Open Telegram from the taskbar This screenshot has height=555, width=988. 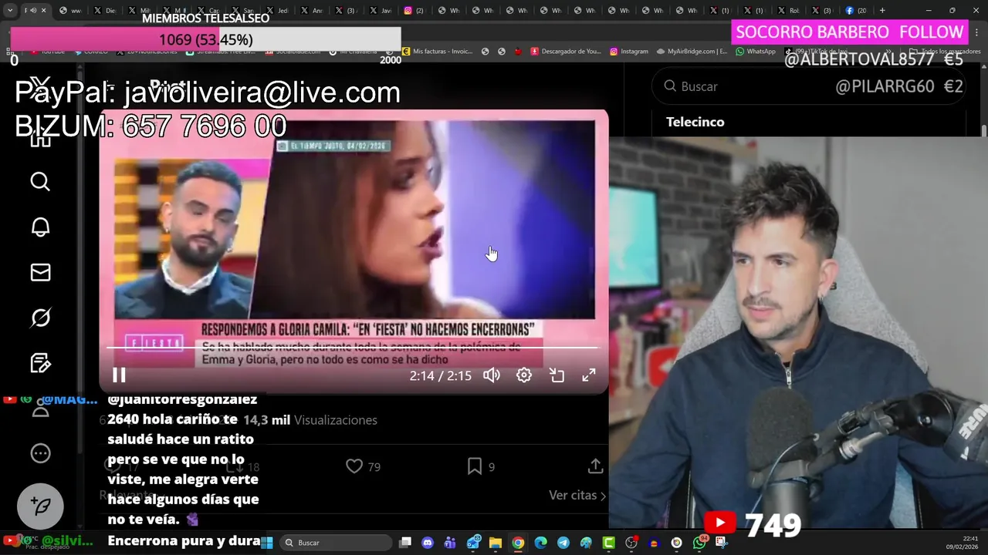point(563,543)
